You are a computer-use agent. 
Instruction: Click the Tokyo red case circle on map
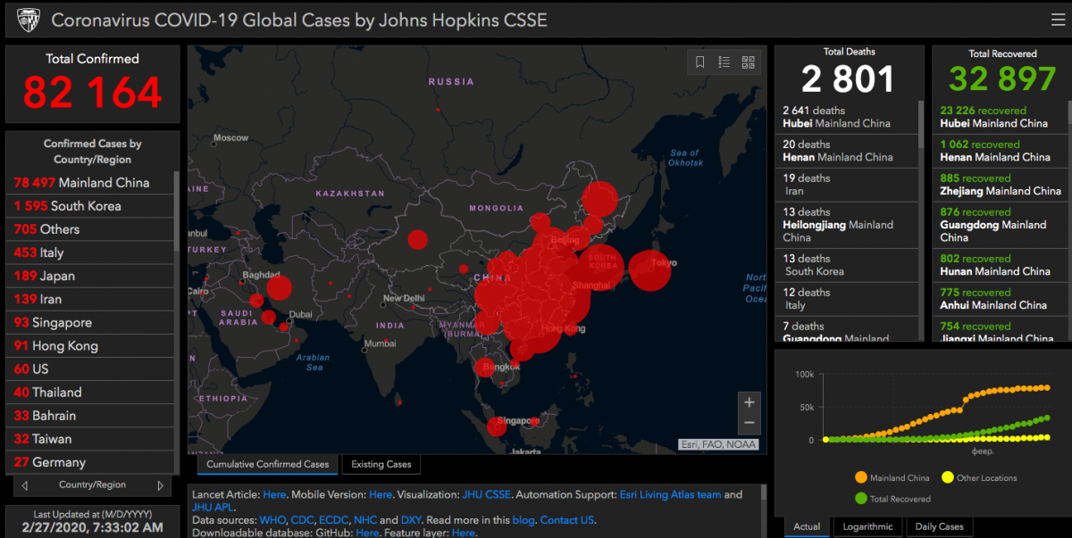coord(649,269)
